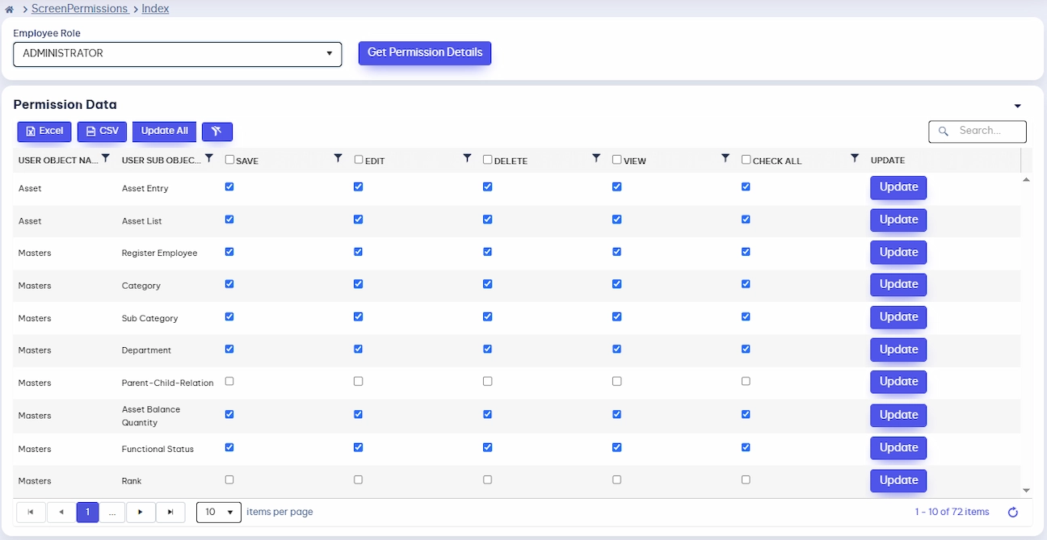Enable Check All for Parent-Child-Relation row
Viewport: 1047px width, 540px height.
pyautogui.click(x=746, y=381)
